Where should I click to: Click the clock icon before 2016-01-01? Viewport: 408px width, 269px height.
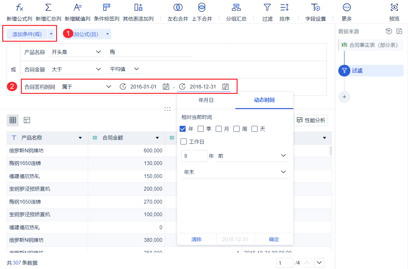123,87
